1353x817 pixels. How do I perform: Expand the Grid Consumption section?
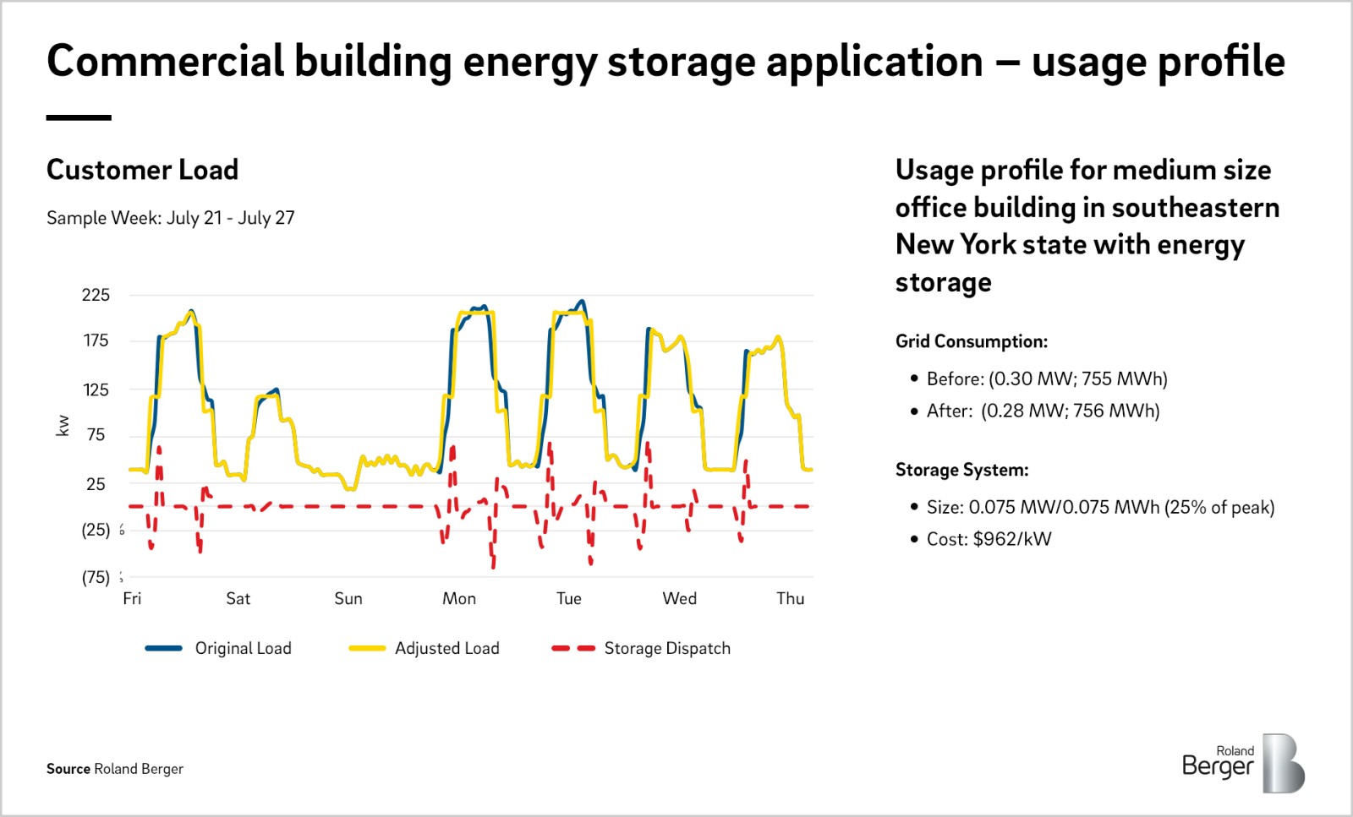pos(971,341)
